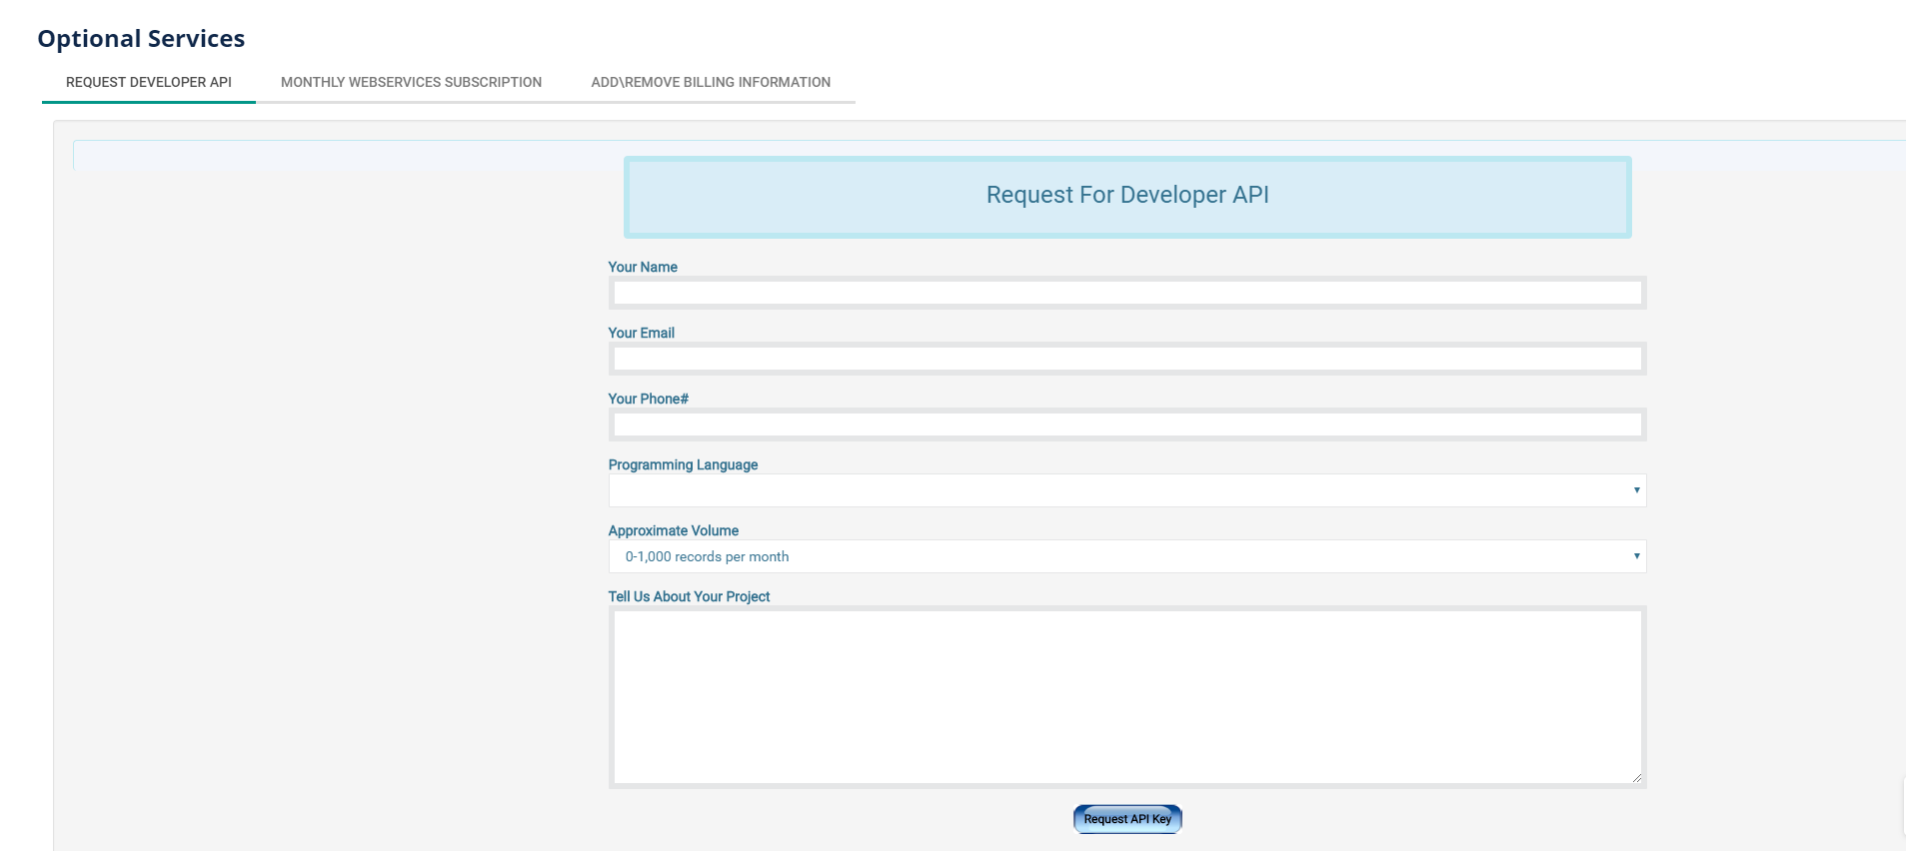This screenshot has width=1906, height=851.
Task: Click the 'Your Name' field label
Action: (x=643, y=267)
